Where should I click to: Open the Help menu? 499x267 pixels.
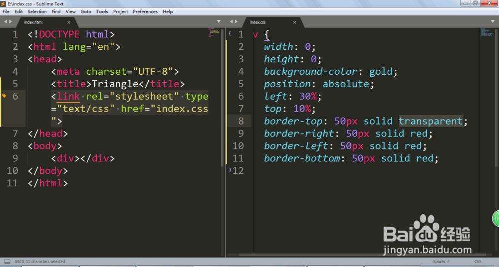168,11
